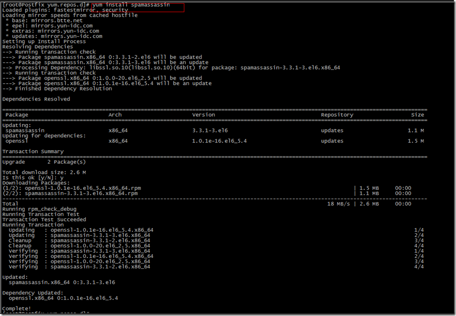
Task: Click the 'Running rpm_check_debug' line
Action: [x=39, y=209]
